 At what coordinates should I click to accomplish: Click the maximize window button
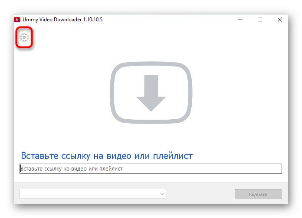260,20
